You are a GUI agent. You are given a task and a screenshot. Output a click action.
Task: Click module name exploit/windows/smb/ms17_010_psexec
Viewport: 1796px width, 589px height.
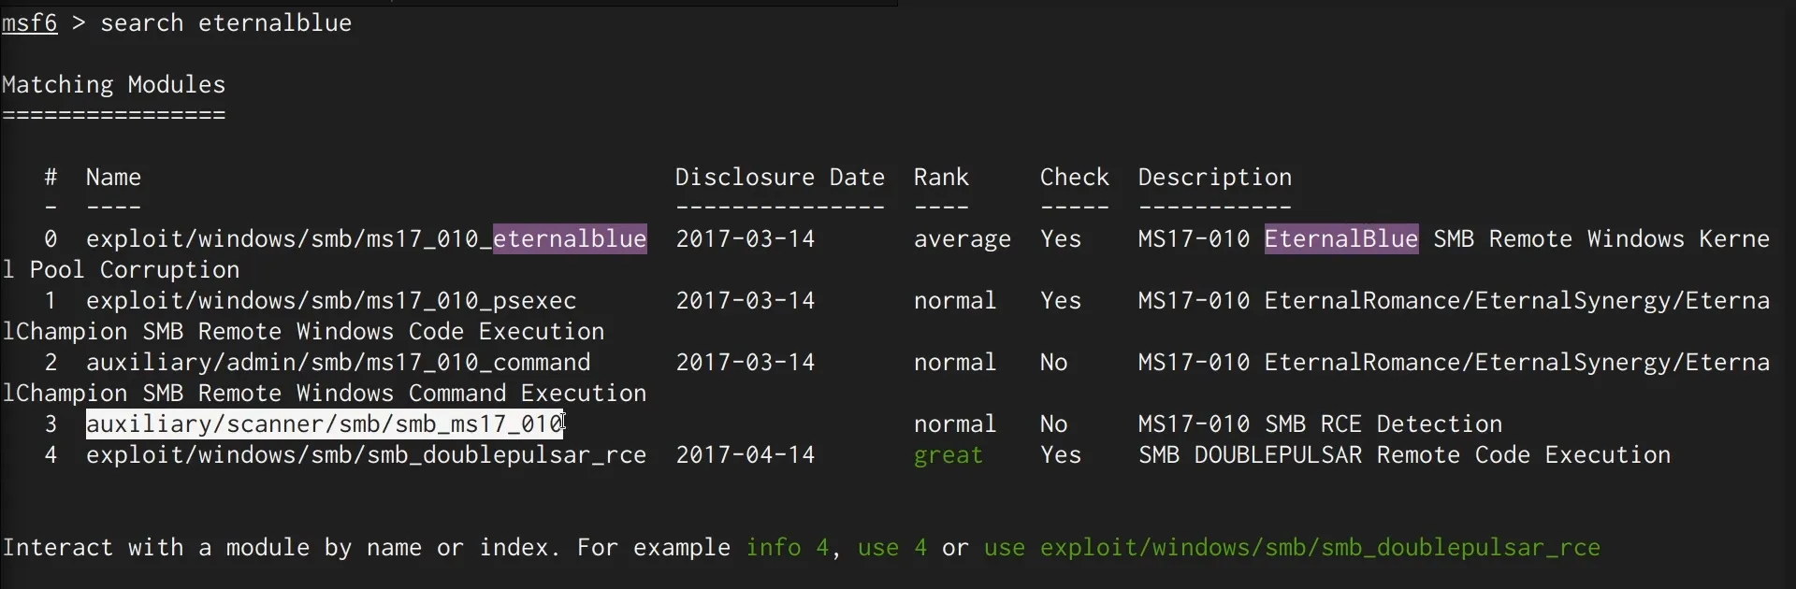click(x=331, y=301)
